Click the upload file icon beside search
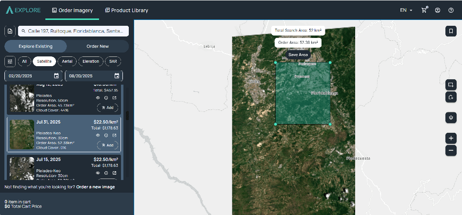The width and height of the screenshot is (462, 215). (x=10, y=31)
